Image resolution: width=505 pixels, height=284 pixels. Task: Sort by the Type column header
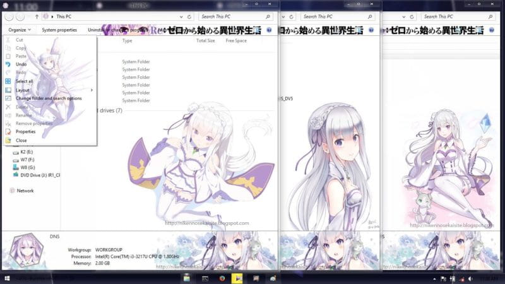pyautogui.click(x=128, y=41)
